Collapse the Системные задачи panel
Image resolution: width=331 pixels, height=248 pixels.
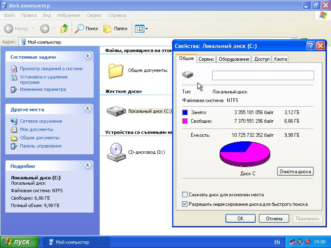point(88,56)
